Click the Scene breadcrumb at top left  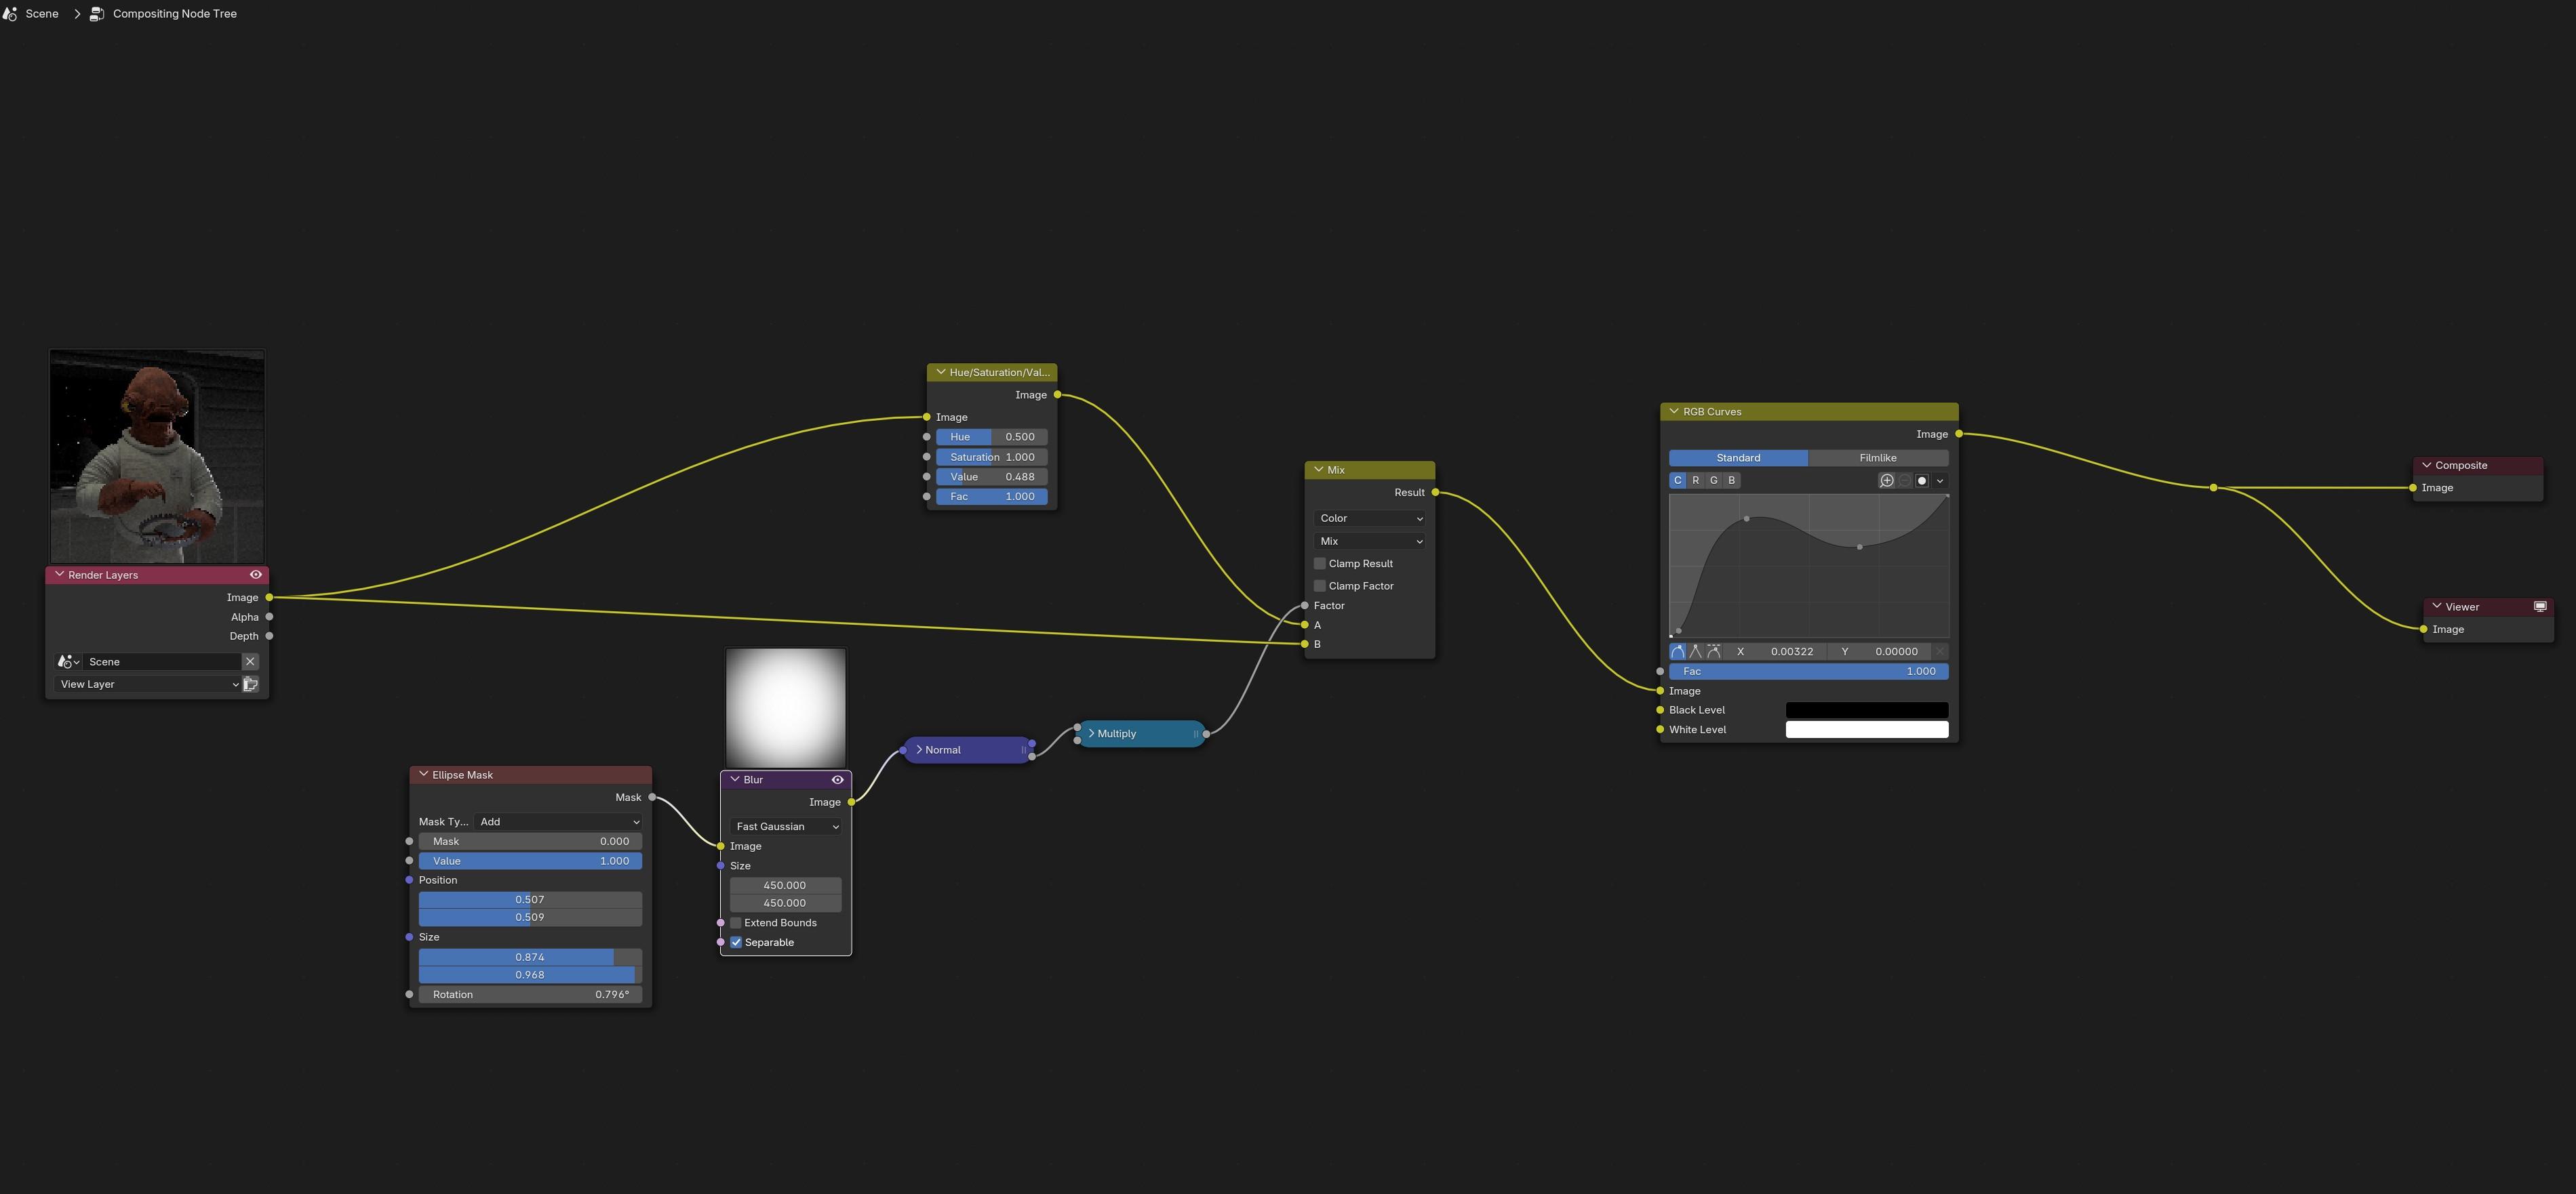click(41, 14)
